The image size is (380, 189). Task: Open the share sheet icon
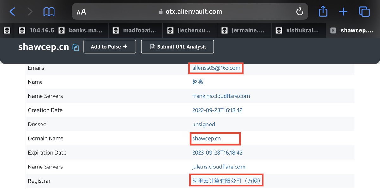(x=323, y=12)
